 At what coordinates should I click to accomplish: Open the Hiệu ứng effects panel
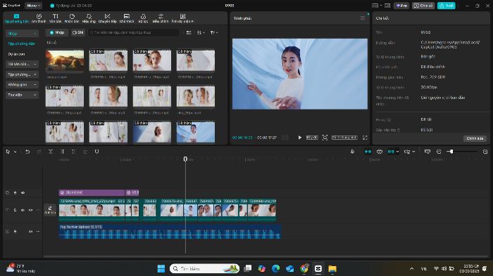[x=89, y=18]
